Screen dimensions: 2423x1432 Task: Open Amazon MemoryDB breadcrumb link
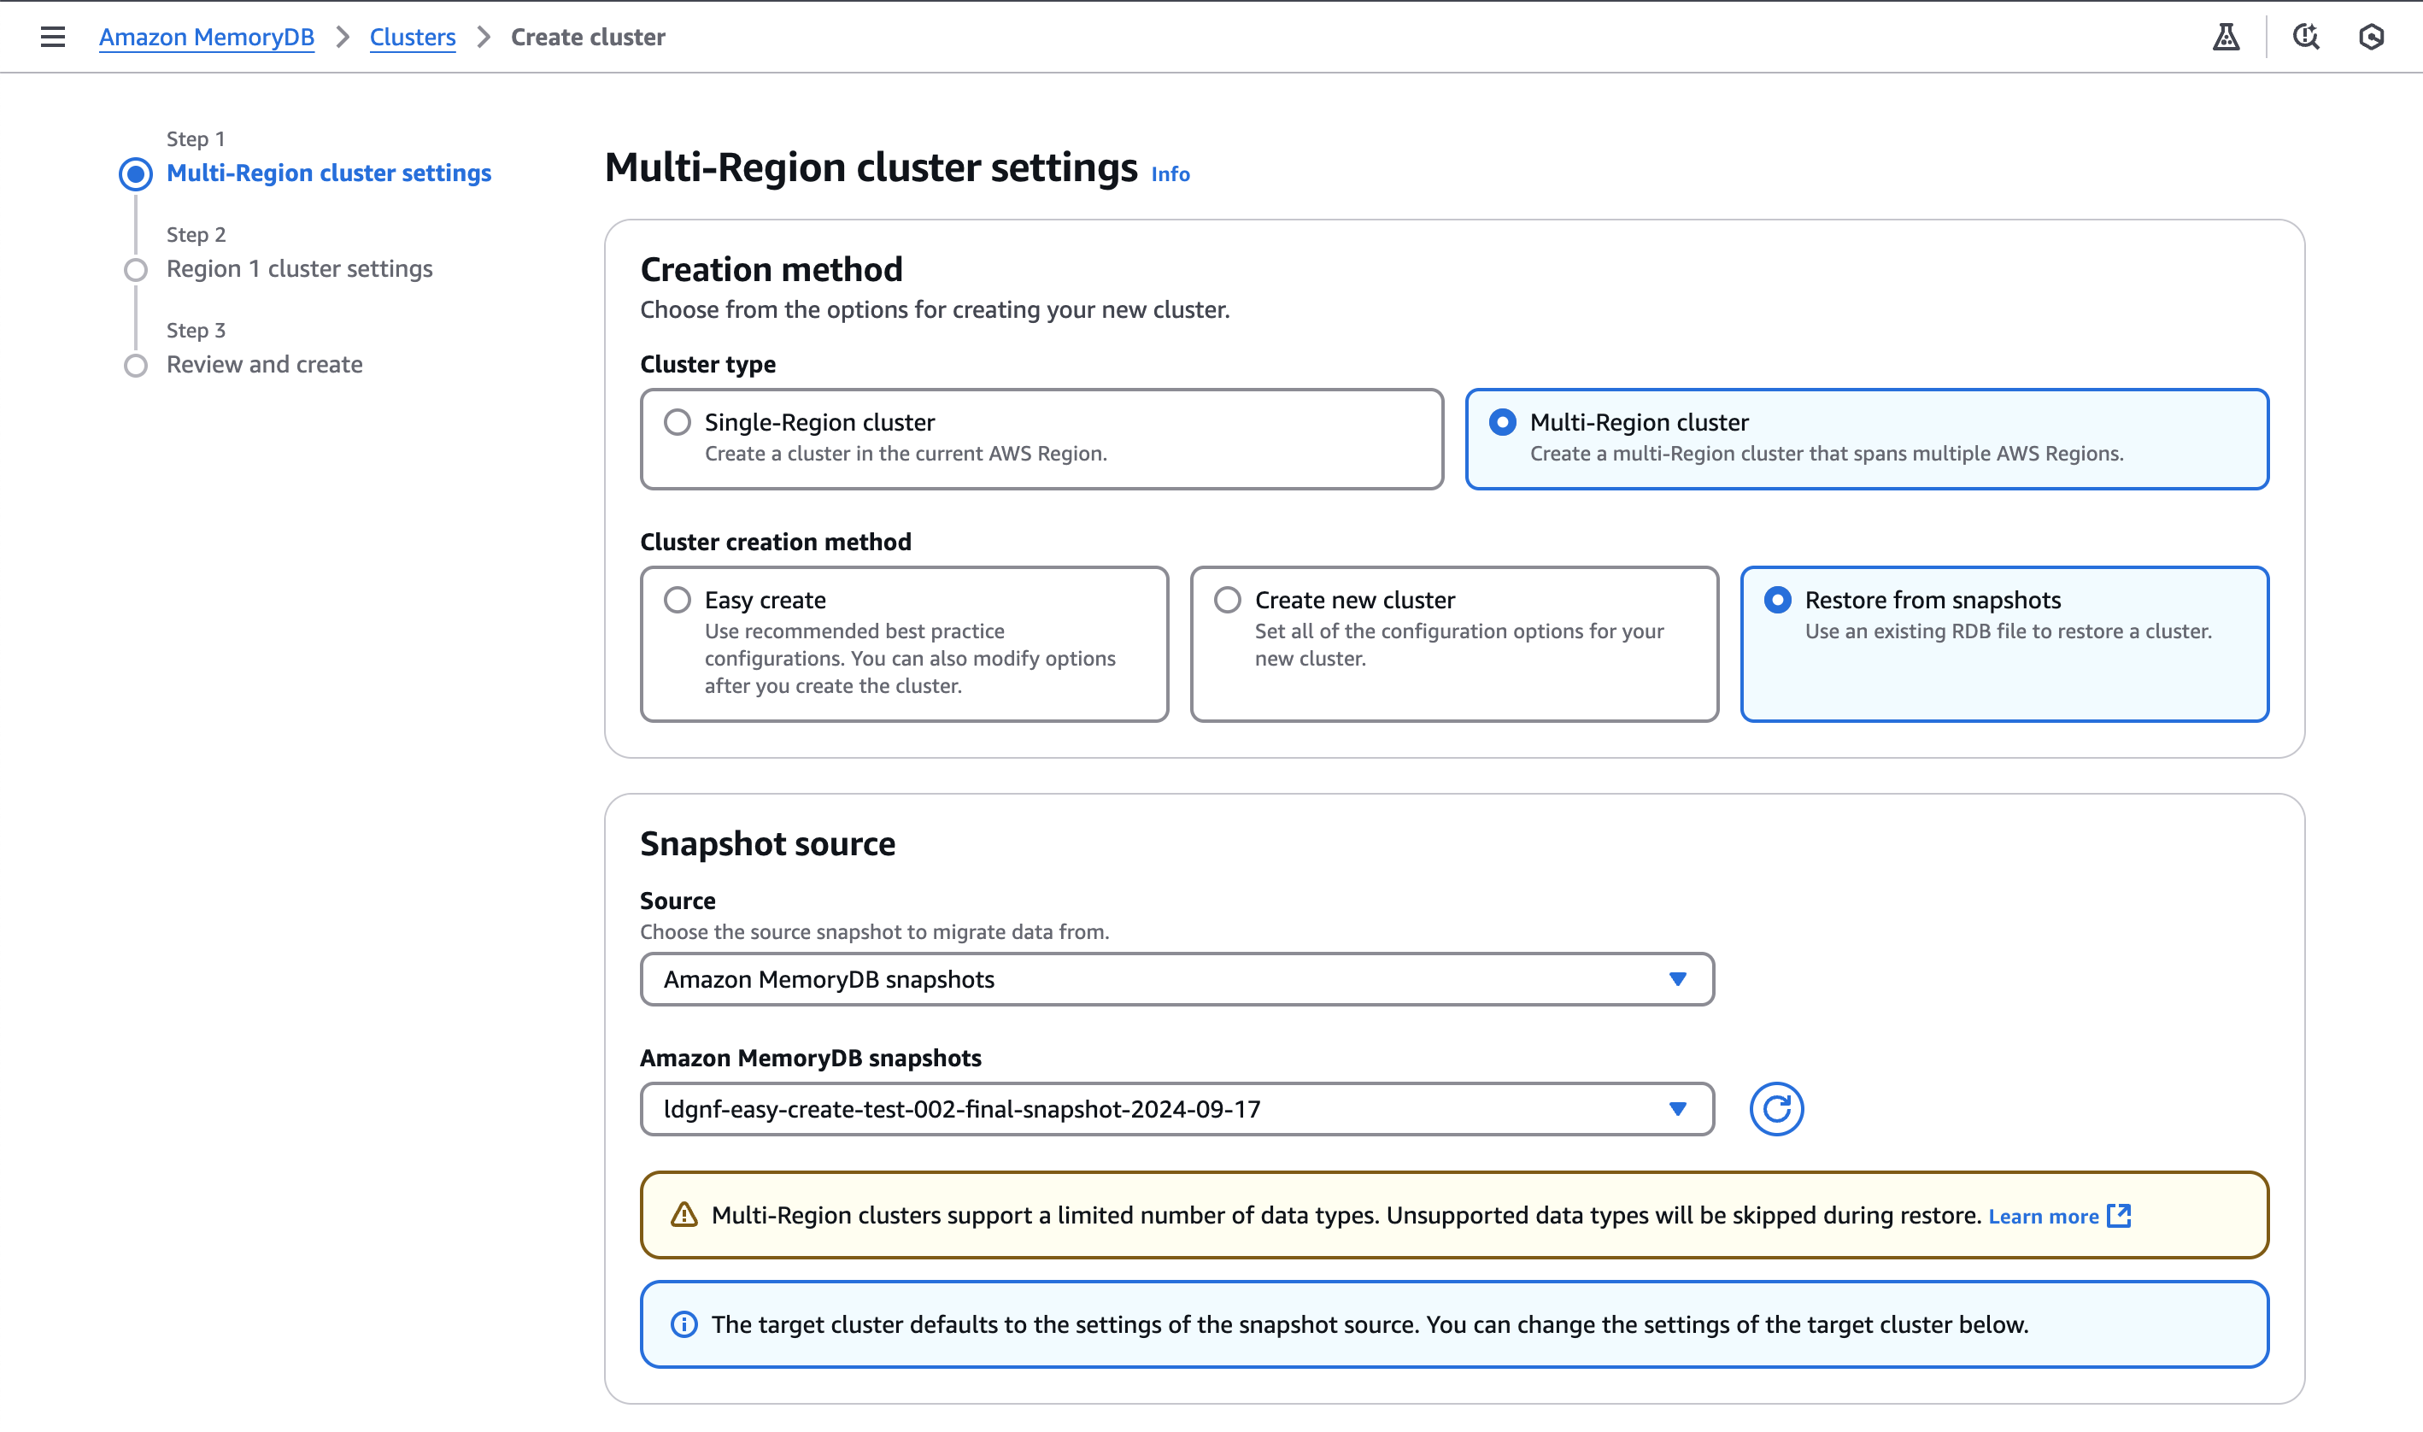pyautogui.click(x=207, y=37)
